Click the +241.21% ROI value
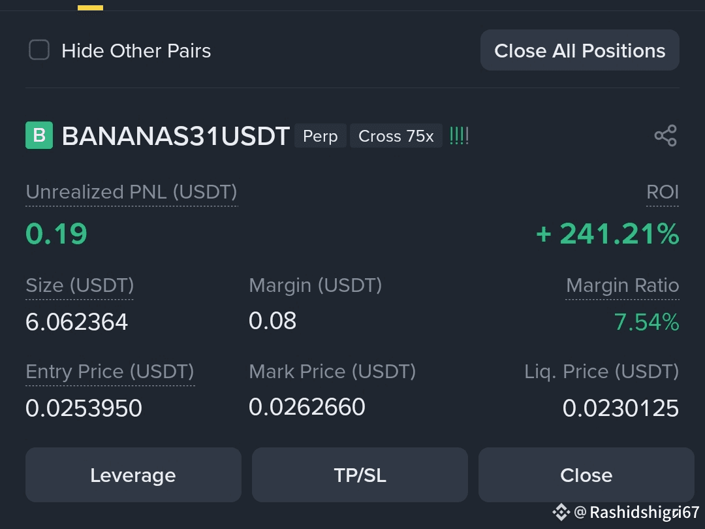The height and width of the screenshot is (529, 705). point(608,234)
